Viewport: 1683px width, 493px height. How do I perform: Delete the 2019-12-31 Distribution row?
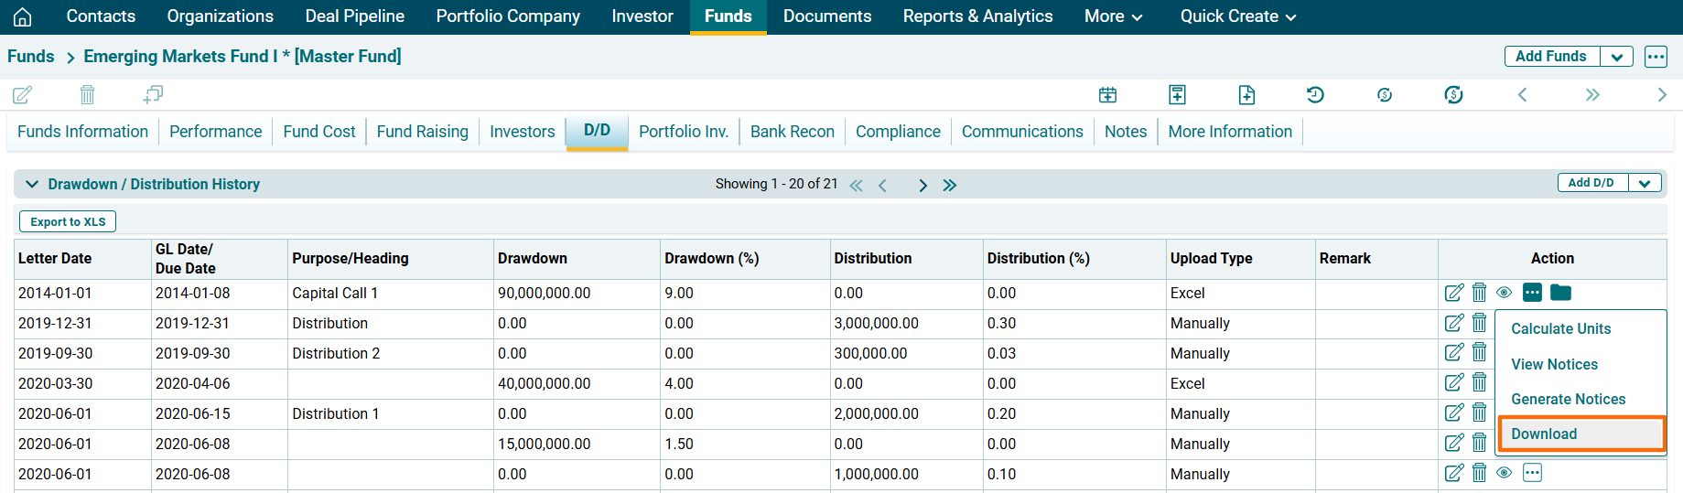tap(1479, 323)
